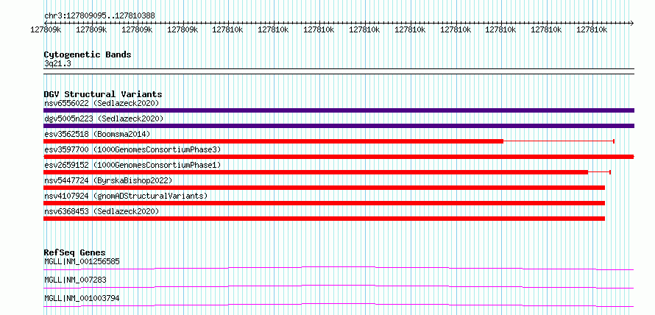
Task: Open variant label nsv5447724 (ByrskaBishop2022)
Action: (108, 180)
